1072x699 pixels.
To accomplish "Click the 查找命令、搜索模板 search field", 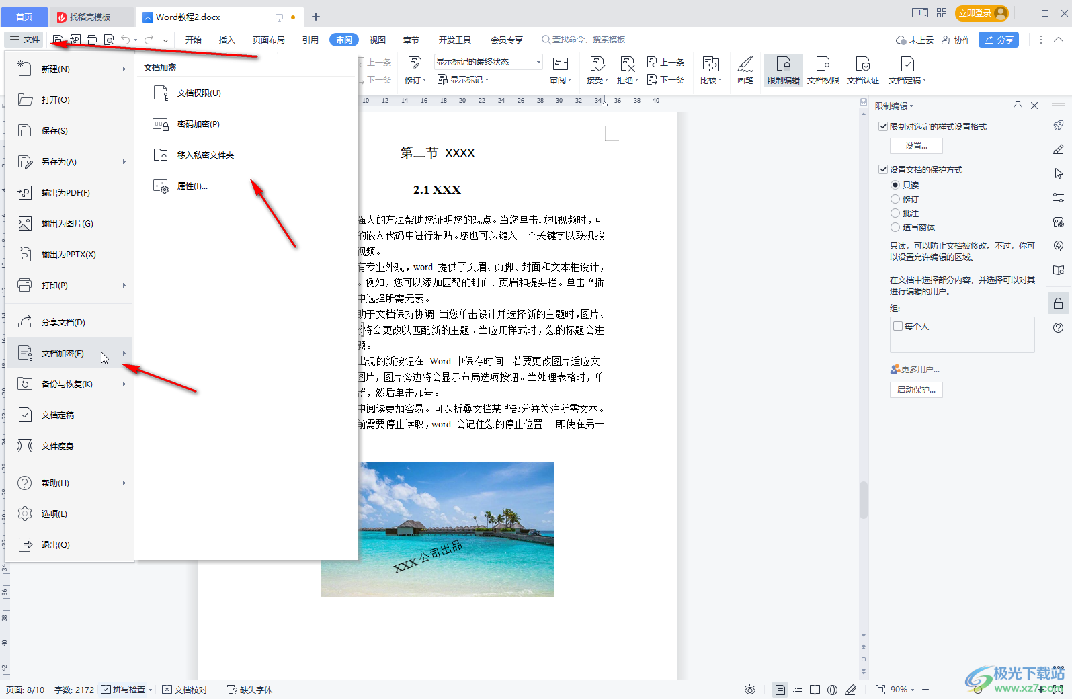I will tap(584, 40).
